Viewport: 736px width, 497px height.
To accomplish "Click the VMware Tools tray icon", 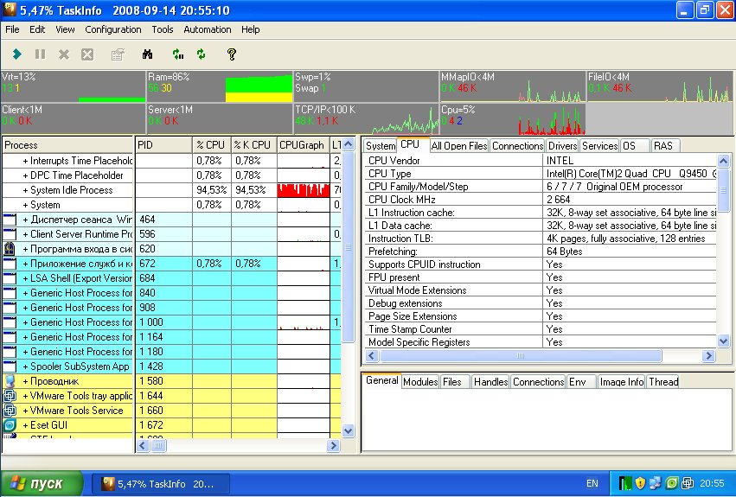I will pos(688,483).
